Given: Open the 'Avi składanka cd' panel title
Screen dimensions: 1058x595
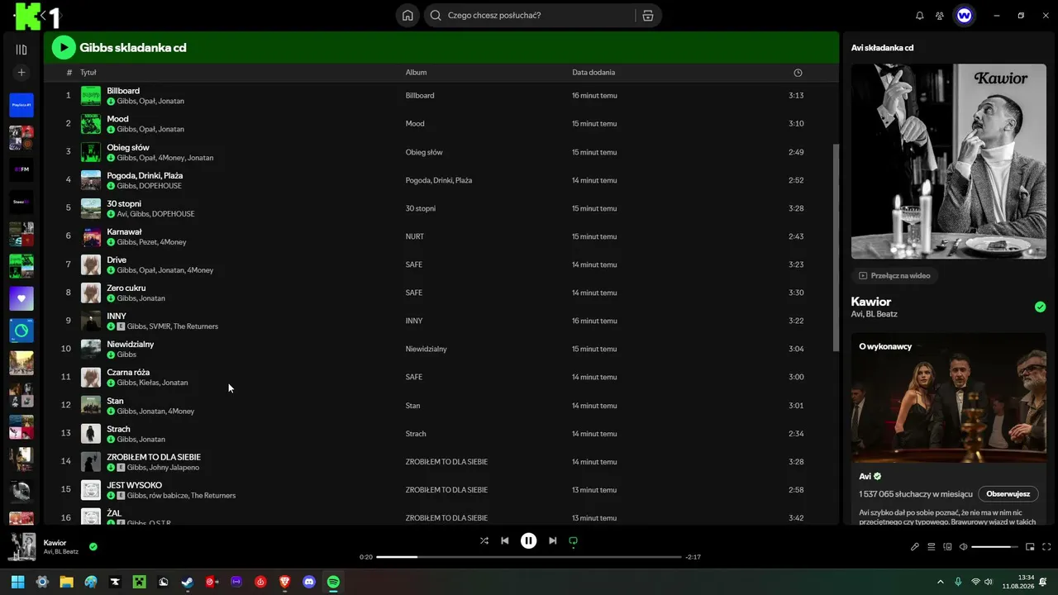Looking at the screenshot, I should click(x=882, y=48).
